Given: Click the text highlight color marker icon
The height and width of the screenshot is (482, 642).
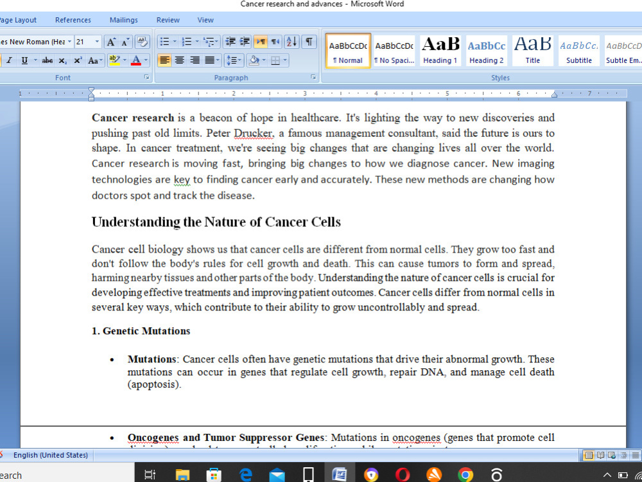Looking at the screenshot, I should [114, 60].
